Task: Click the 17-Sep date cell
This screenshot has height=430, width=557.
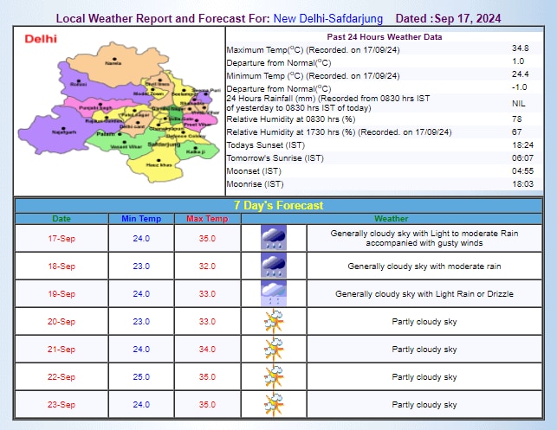Action: (62, 238)
